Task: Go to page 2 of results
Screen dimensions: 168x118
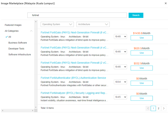Action: 159,108
